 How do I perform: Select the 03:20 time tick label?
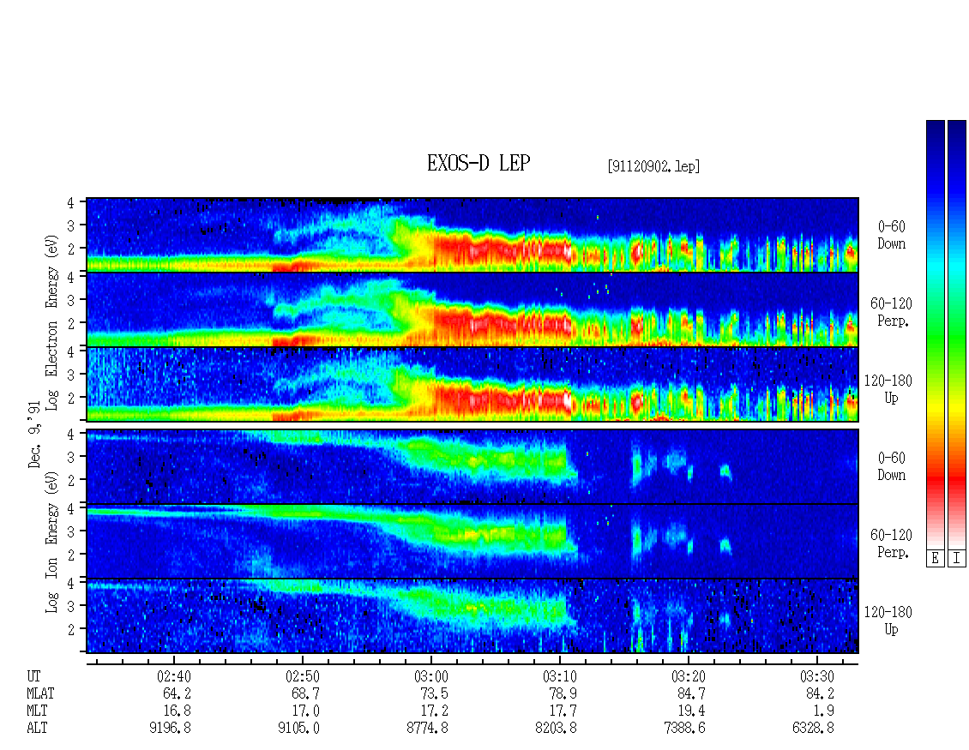(689, 676)
